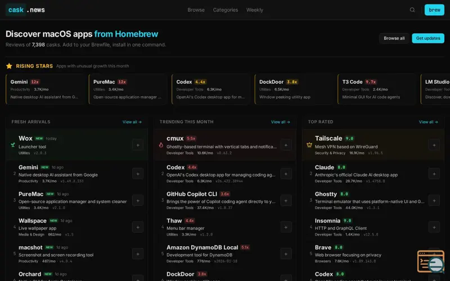450x281 pixels.
Task: Add PureMac list row with plus icon
Action: 138,201
